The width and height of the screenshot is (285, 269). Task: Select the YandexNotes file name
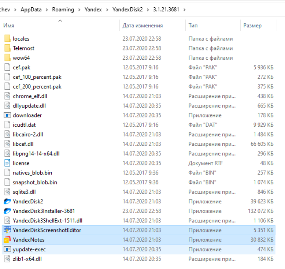pyautogui.click(x=28, y=240)
